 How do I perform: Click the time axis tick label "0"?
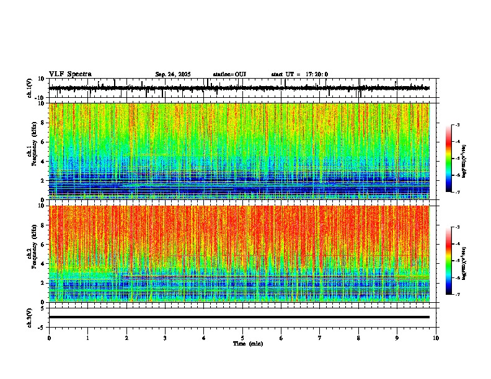coord(49,338)
